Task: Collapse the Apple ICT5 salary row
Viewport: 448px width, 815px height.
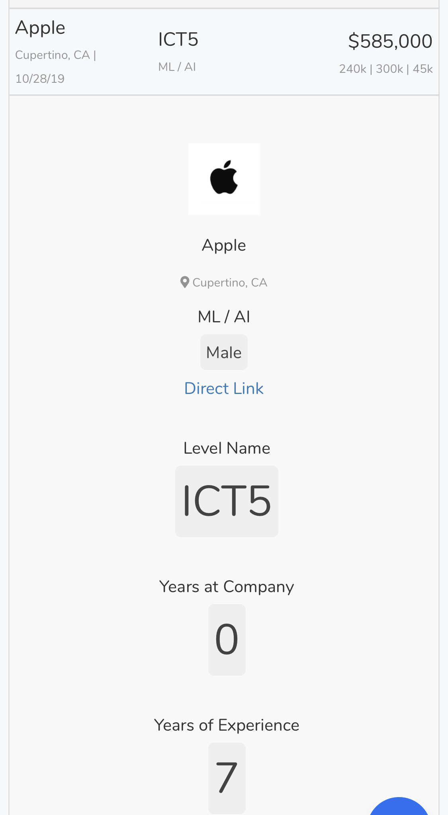Action: tap(224, 52)
